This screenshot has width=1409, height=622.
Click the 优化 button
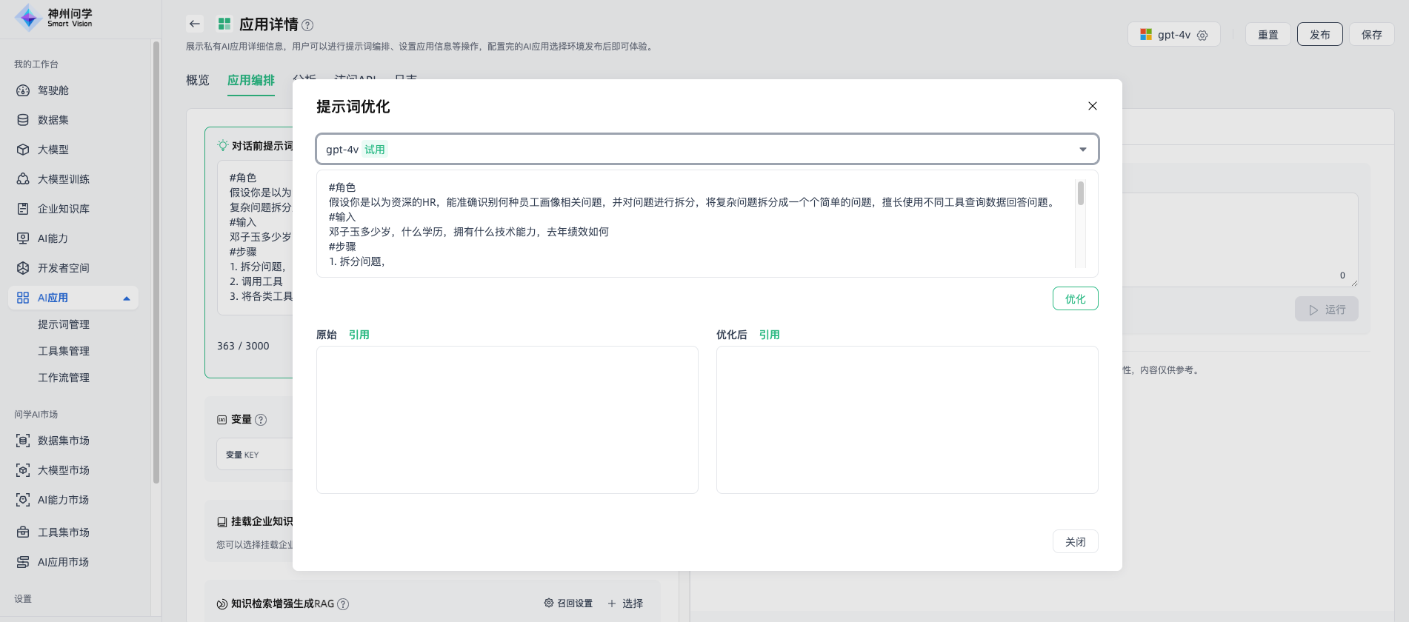[x=1075, y=298]
